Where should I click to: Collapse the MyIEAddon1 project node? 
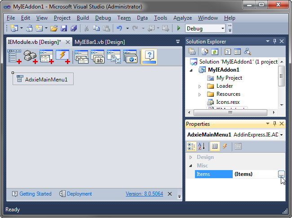[191, 70]
